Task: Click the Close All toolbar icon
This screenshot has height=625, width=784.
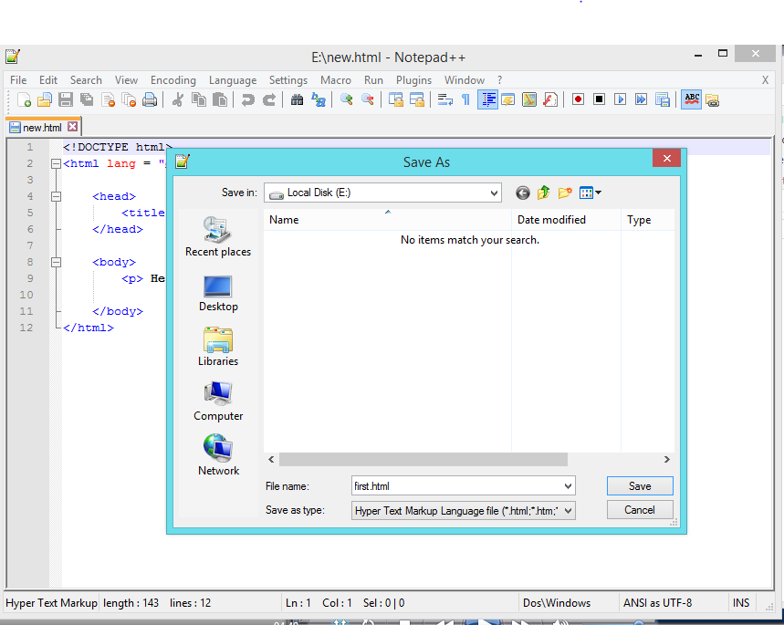Action: (x=129, y=100)
